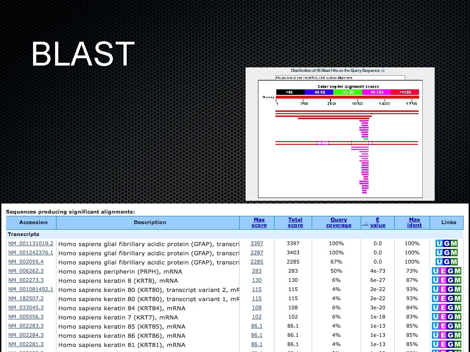The height and width of the screenshot is (352, 470).
Task: Click the 'E' icon in keratin 86 (KRT86) row
Action: click(443, 335)
